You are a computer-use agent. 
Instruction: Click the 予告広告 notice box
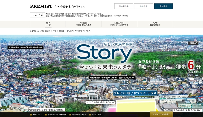coord(38,15)
